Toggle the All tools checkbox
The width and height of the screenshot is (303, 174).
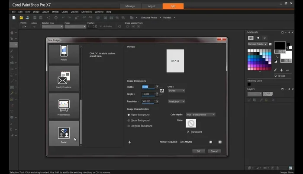276,76
